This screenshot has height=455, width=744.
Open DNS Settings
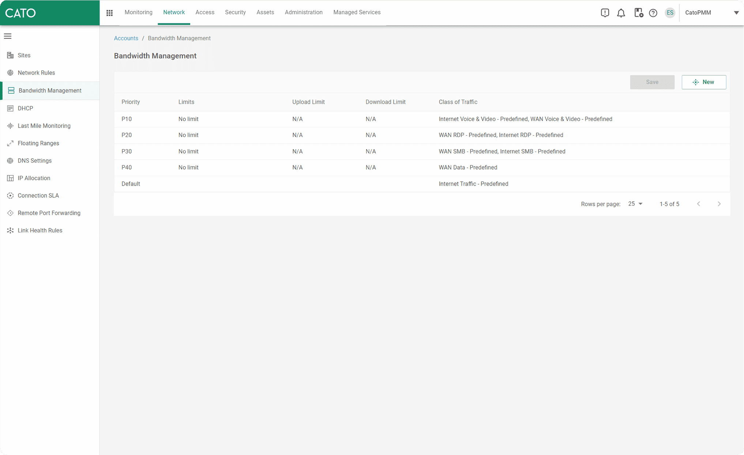pos(35,160)
